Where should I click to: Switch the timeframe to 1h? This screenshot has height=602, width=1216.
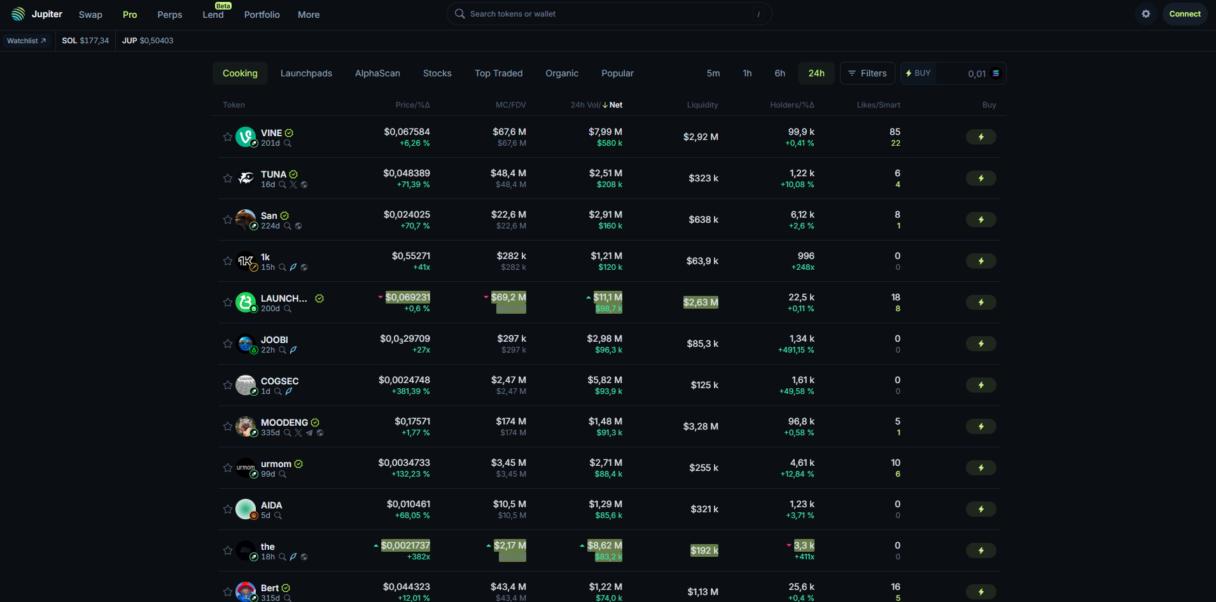747,73
